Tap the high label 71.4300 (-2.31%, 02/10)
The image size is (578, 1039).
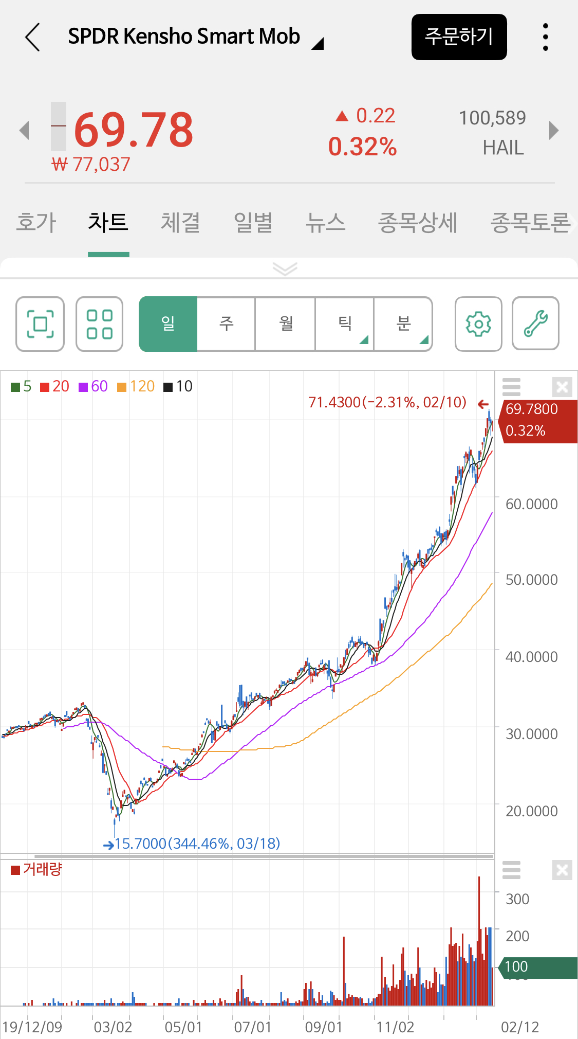coord(387,402)
